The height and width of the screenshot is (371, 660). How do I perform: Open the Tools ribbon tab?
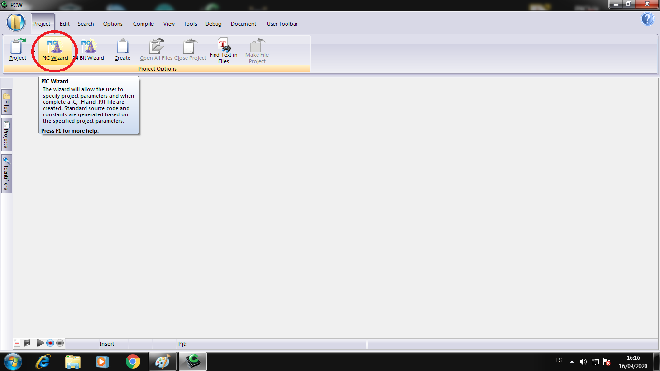pyautogui.click(x=190, y=24)
